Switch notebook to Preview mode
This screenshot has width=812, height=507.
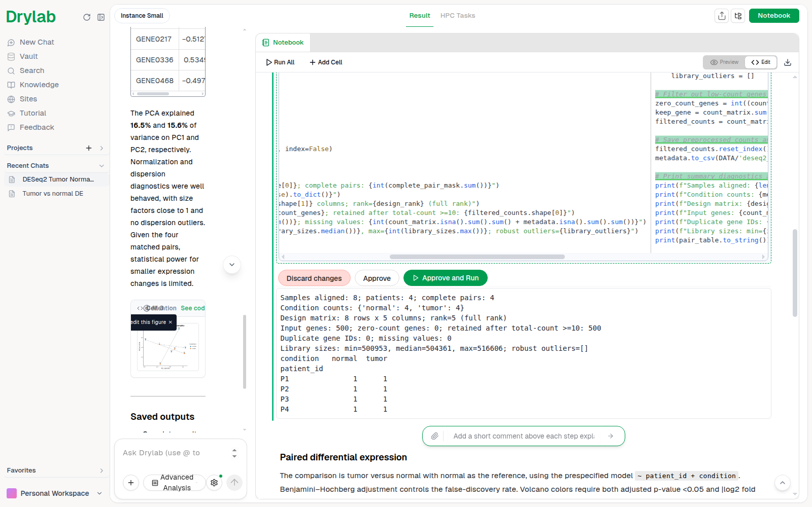click(724, 62)
